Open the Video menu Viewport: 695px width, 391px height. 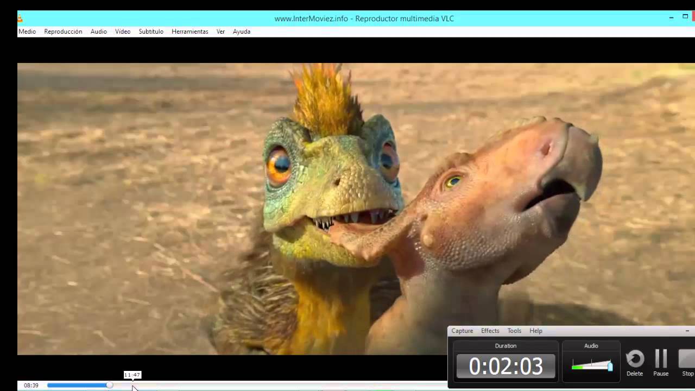[123, 31]
